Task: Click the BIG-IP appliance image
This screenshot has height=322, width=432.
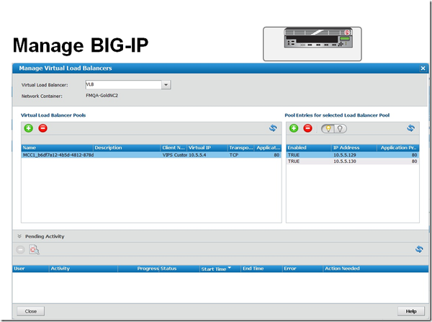Action: click(318, 37)
